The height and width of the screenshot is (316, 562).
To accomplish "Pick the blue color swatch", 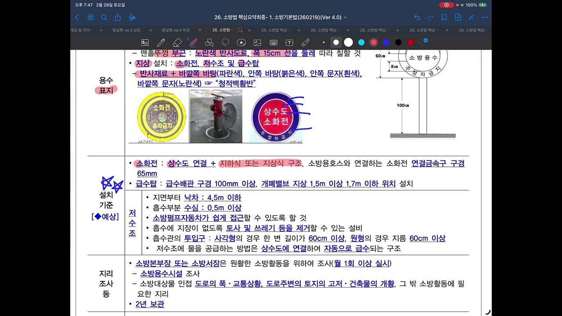I will [386, 43].
